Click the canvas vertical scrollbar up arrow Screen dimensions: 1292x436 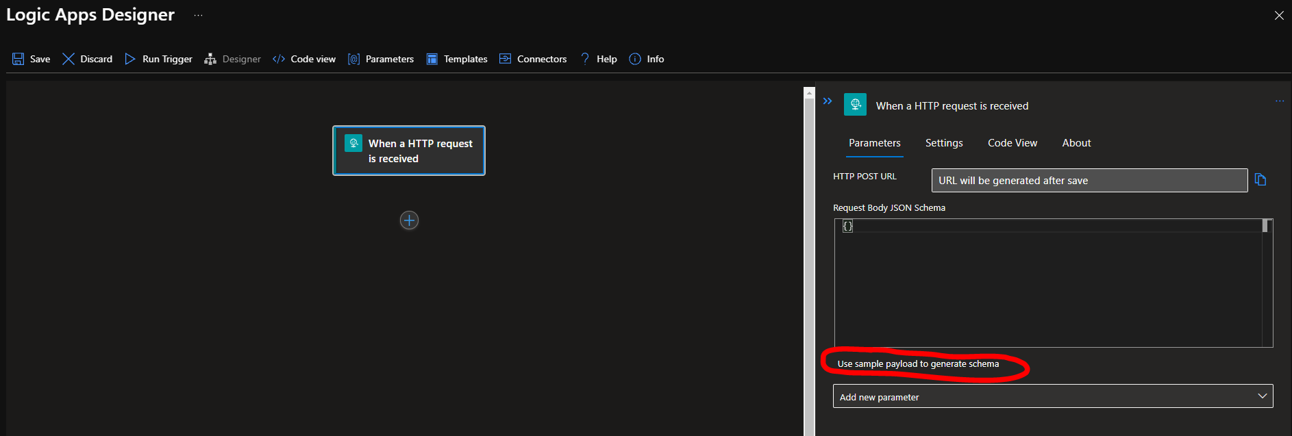coord(809,92)
